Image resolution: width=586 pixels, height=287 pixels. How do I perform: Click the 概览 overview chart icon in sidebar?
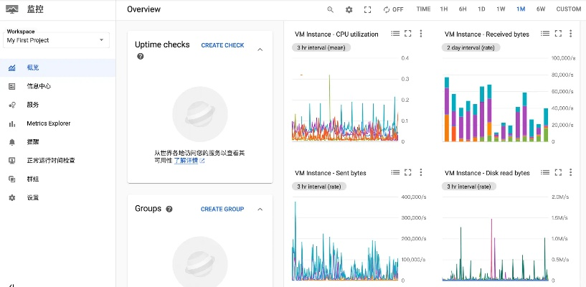[x=12, y=67]
